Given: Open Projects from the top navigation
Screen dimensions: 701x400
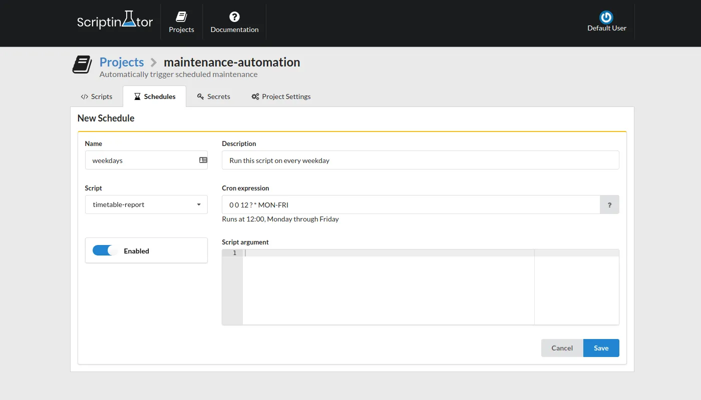Looking at the screenshot, I should tap(181, 23).
